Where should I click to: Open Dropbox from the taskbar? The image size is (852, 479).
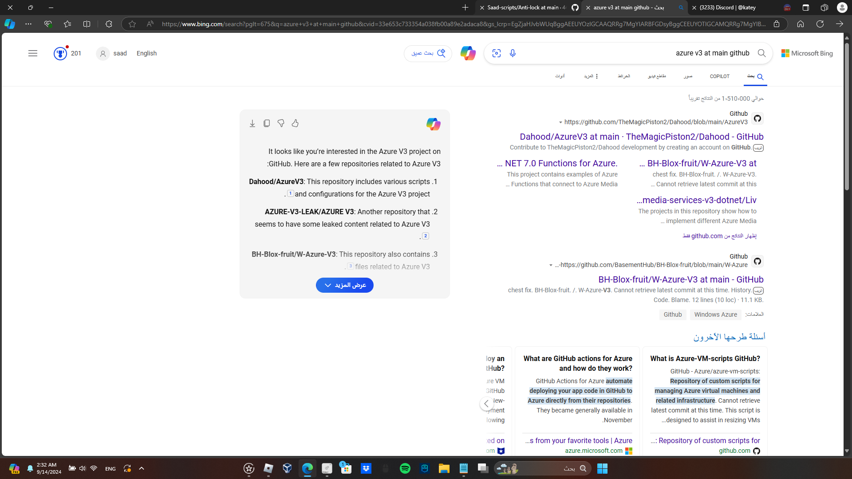366,468
